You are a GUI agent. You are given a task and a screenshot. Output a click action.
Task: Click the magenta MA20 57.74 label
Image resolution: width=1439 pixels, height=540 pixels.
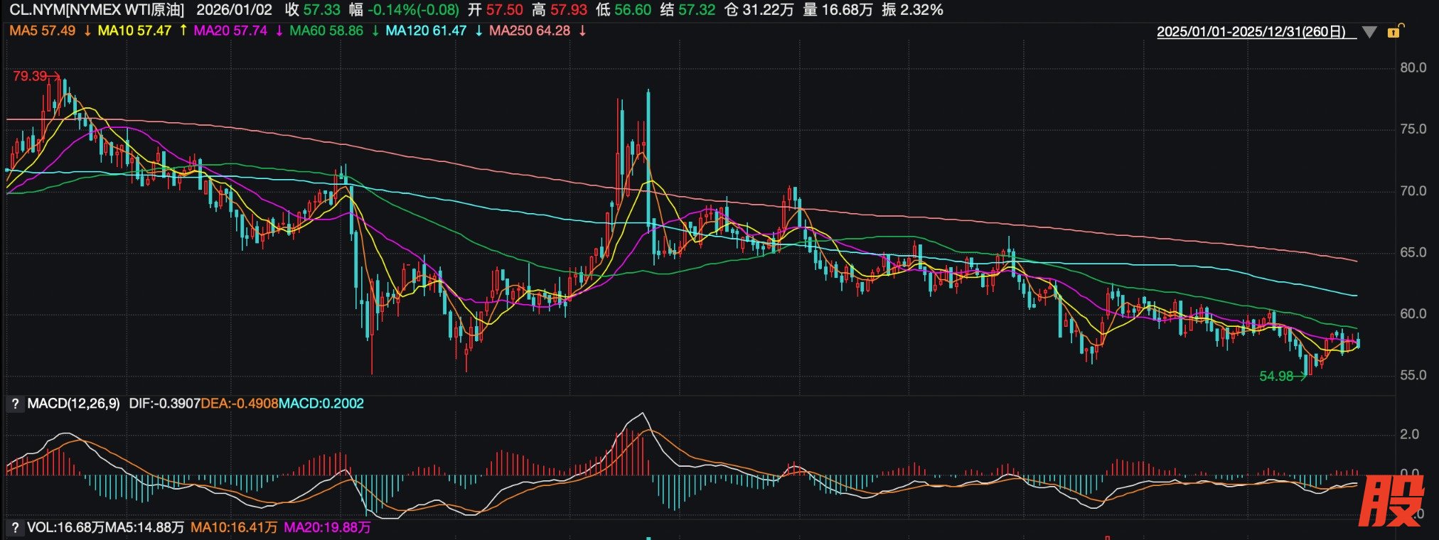click(230, 31)
